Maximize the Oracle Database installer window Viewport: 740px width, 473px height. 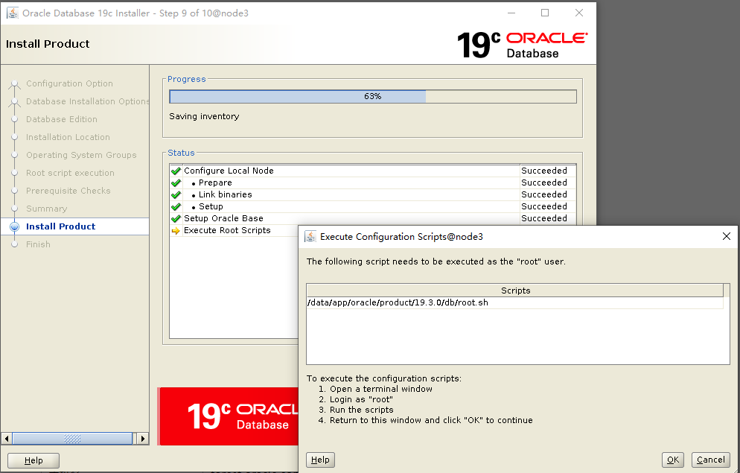(x=545, y=13)
